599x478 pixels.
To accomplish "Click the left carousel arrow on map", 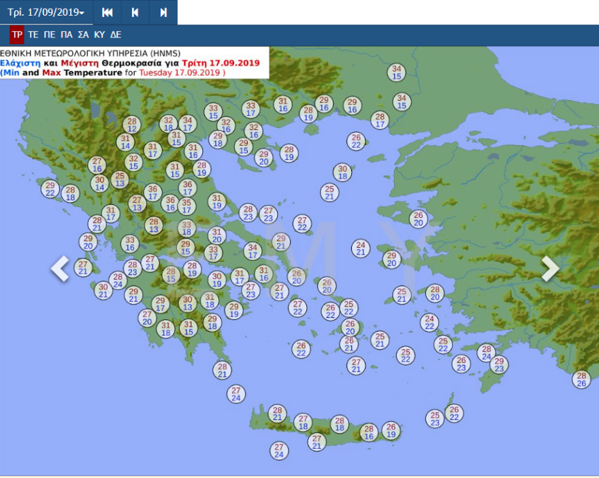I will 60,268.
